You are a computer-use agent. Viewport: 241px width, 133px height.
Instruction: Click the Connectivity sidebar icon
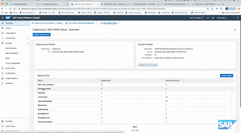[x=3, y=38]
